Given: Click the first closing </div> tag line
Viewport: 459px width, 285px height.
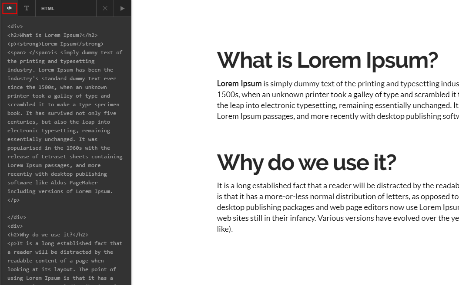Looking at the screenshot, I should (17, 217).
